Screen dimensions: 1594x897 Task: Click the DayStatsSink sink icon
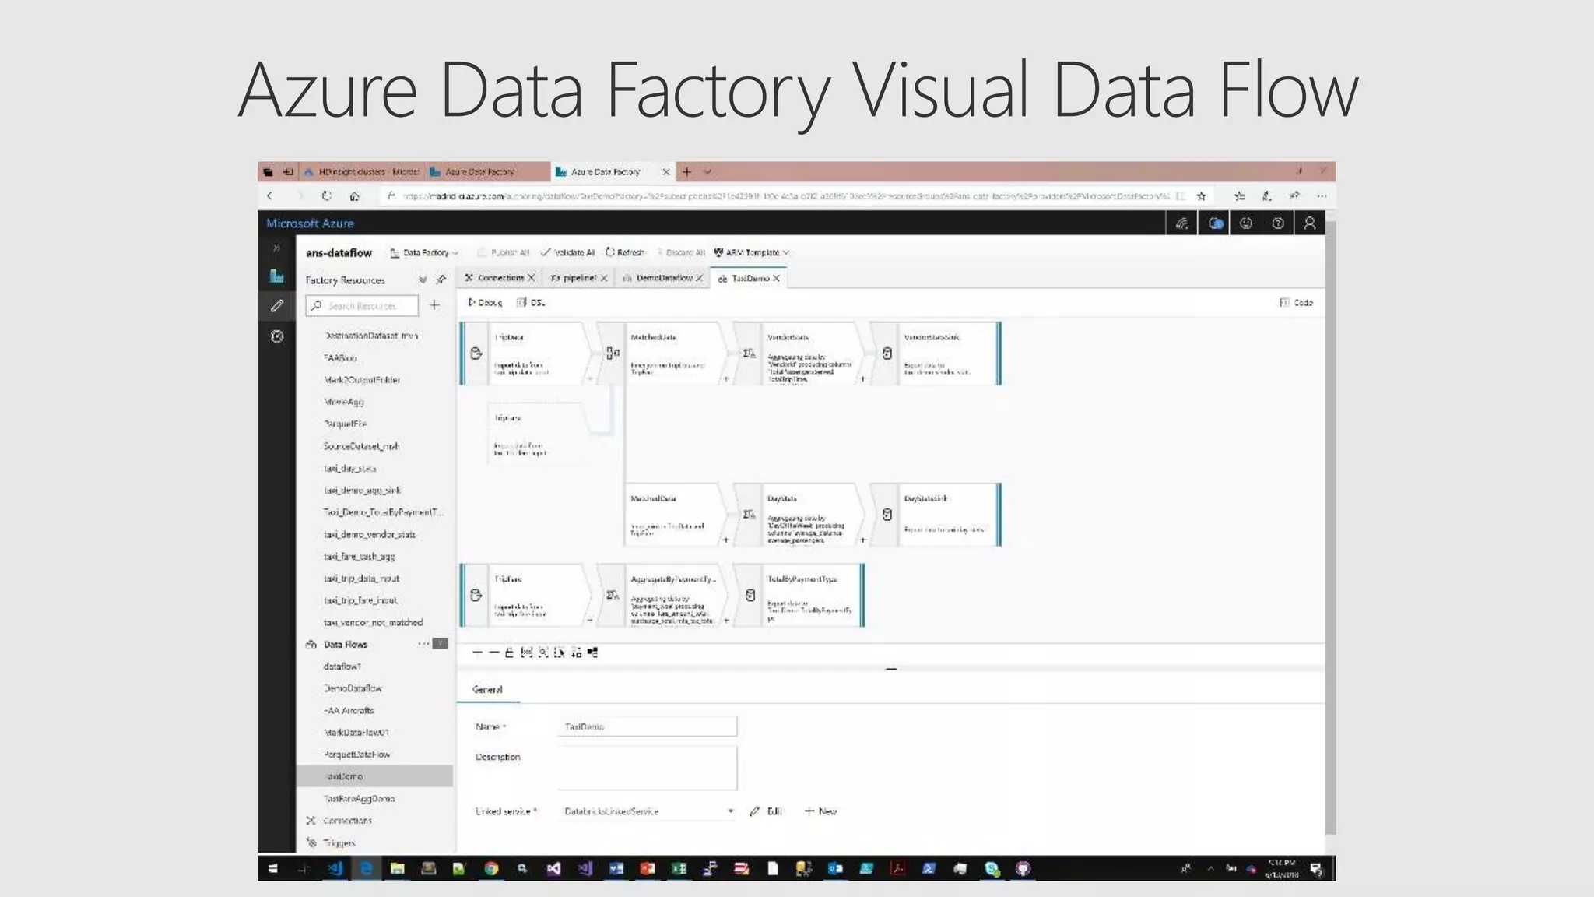pos(887,515)
